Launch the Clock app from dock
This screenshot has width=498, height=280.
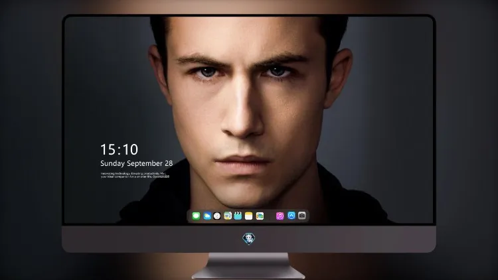point(217,216)
